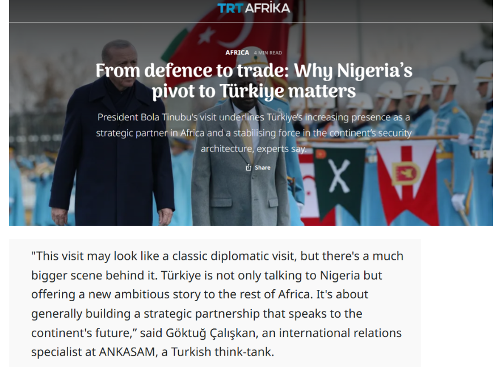Click the horizontal divider line below the header
Image resolution: width=501 pixels, height=367 pixels.
point(251,22)
